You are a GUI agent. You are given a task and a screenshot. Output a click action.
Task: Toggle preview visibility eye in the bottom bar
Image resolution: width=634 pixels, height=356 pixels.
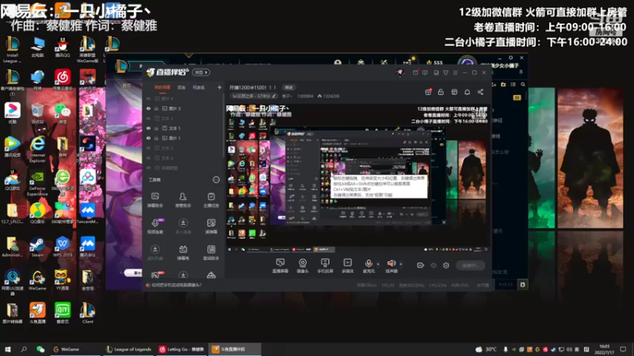point(433,265)
